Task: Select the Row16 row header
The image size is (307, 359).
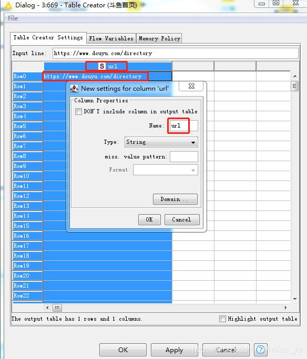Action: (x=27, y=236)
